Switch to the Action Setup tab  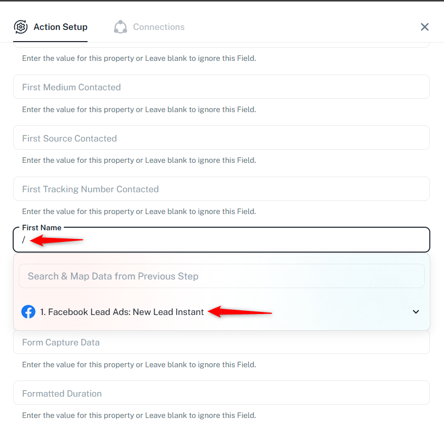point(60,27)
